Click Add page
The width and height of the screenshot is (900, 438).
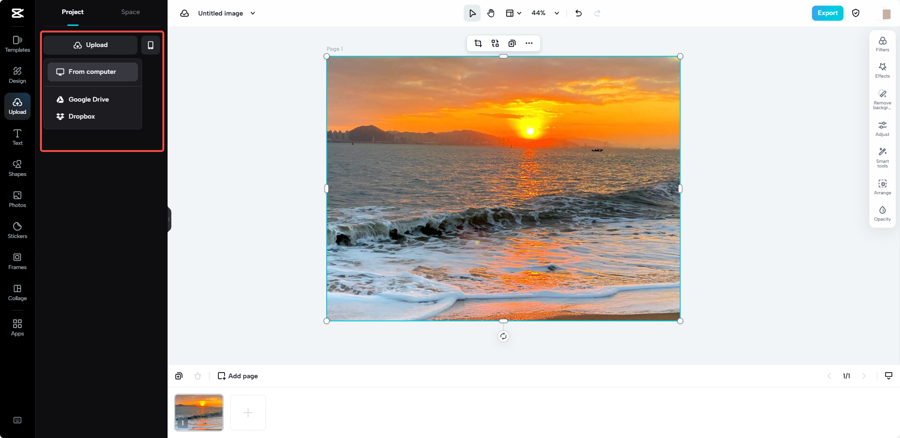point(238,375)
